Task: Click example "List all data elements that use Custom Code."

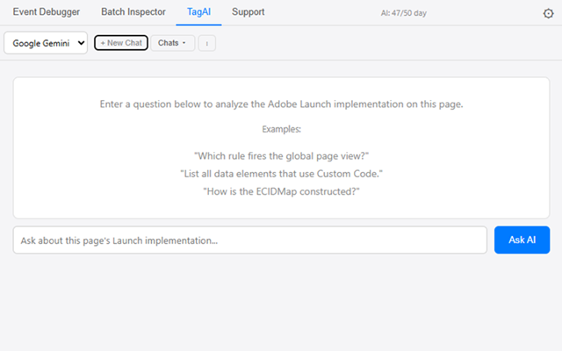Action: pos(281,174)
